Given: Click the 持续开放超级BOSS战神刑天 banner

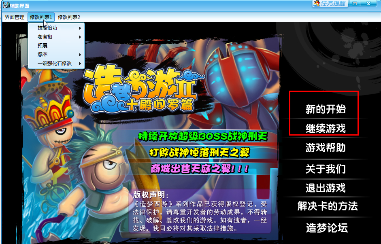Looking at the screenshot, I should tap(203, 136).
